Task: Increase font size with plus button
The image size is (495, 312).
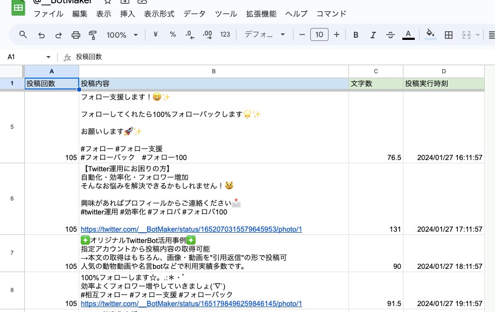Action: pyautogui.click(x=337, y=34)
